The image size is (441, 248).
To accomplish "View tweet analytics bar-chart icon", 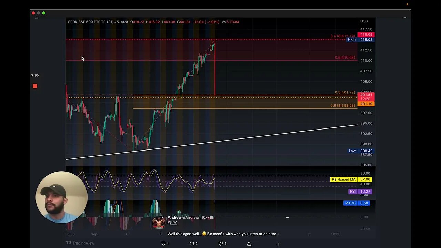I will [278, 244].
